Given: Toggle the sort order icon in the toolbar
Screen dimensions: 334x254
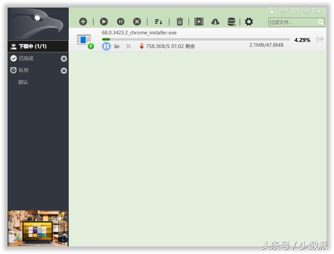Looking at the screenshot, I should [x=158, y=22].
